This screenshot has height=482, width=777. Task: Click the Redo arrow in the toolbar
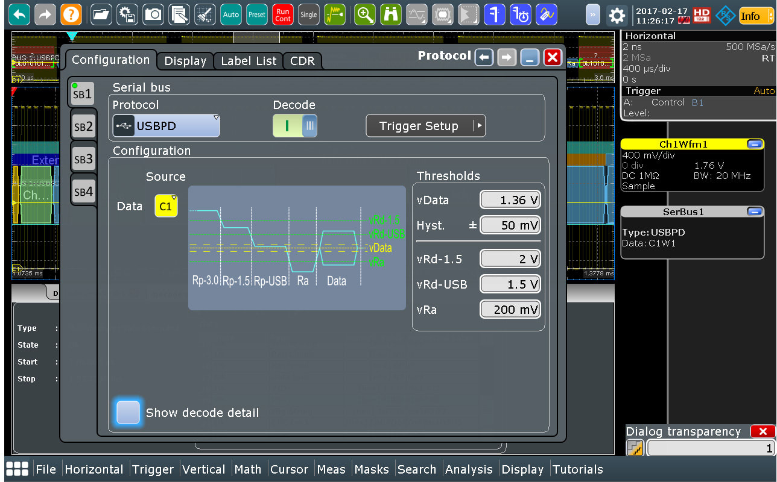coord(45,14)
